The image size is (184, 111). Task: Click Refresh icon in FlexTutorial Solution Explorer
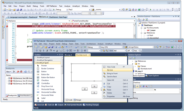(x=134, y=58)
